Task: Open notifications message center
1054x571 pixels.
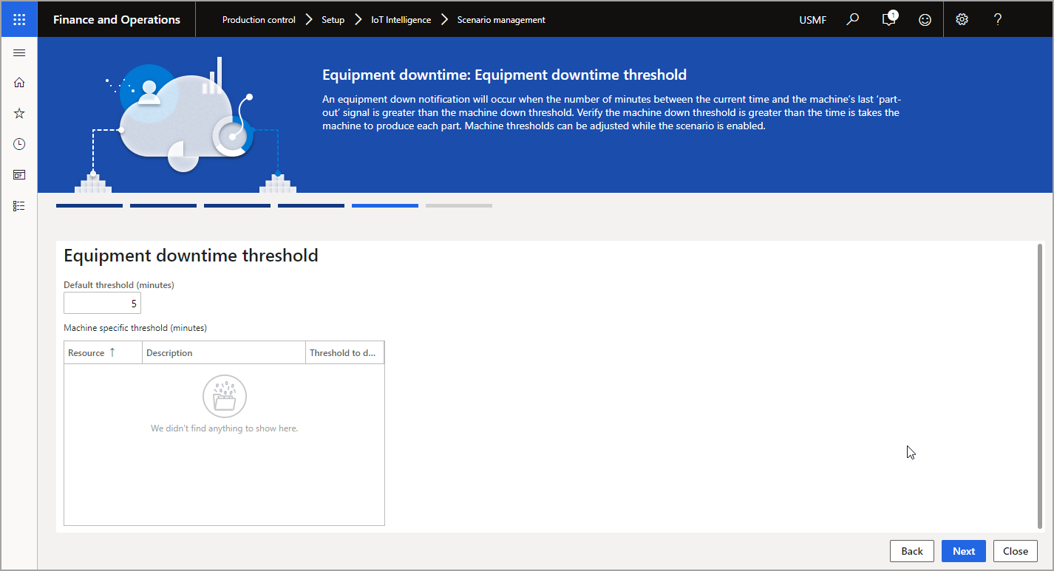Action: tap(889, 19)
